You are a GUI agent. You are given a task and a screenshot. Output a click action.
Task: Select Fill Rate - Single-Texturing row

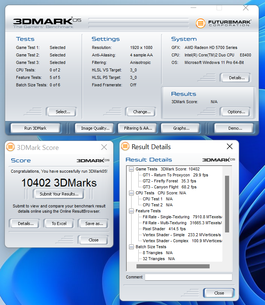pos(182,217)
